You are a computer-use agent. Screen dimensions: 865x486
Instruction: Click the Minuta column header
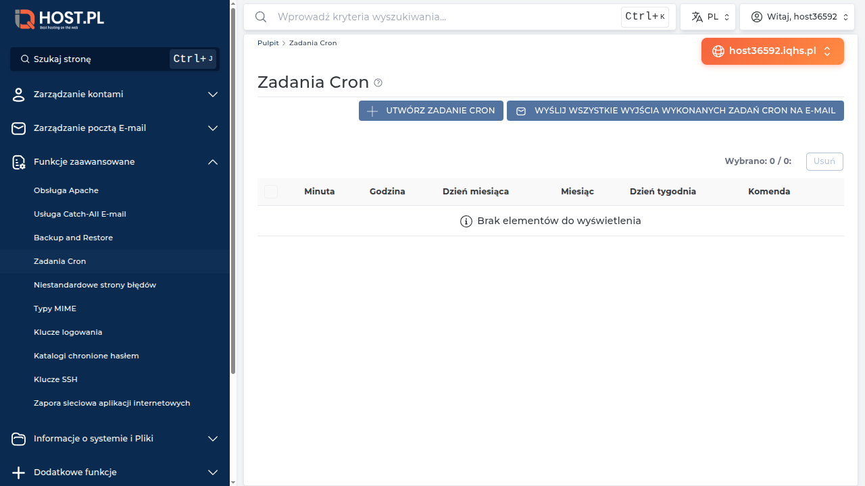tap(319, 192)
